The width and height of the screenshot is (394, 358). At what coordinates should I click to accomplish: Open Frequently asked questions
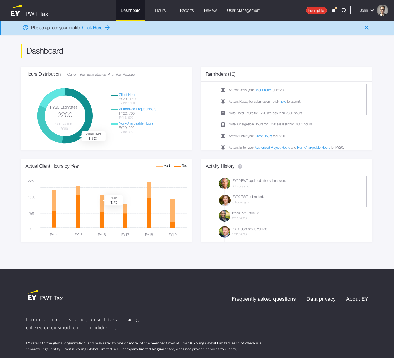click(x=264, y=299)
